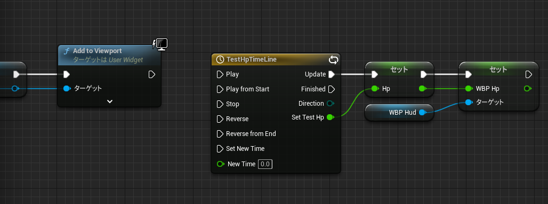Screen dimensions: 548x204
Task: Click the Set Test Hp green output pin
Action: click(x=331, y=117)
